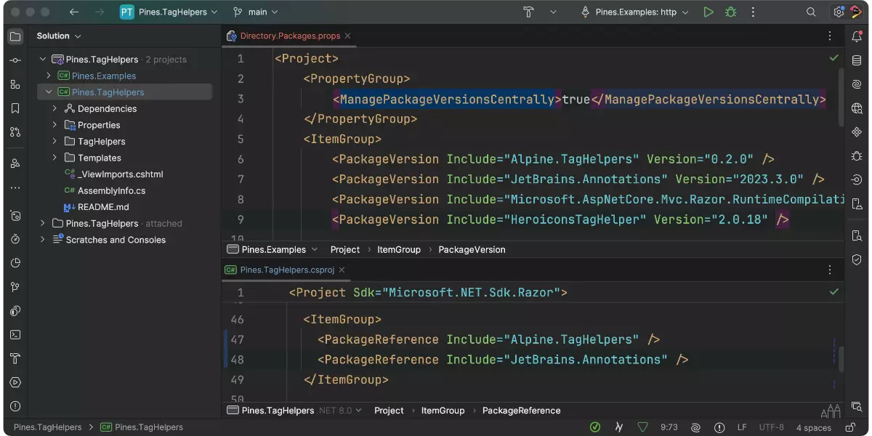Open README.md in the solution tree
The width and height of the screenshot is (872, 436).
pyautogui.click(x=102, y=207)
